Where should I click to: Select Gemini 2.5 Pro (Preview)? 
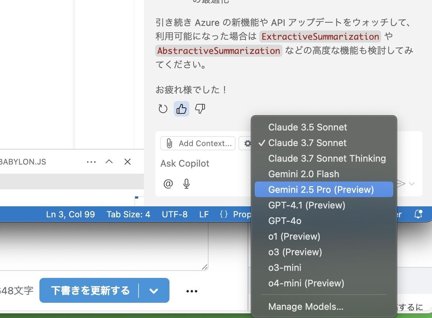(324, 189)
